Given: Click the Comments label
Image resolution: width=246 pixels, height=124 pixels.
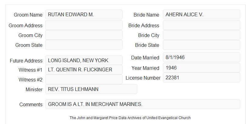Looking at the screenshot, I should (31, 104).
